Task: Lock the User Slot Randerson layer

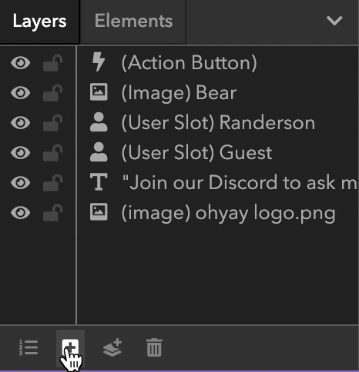Action: coord(52,123)
